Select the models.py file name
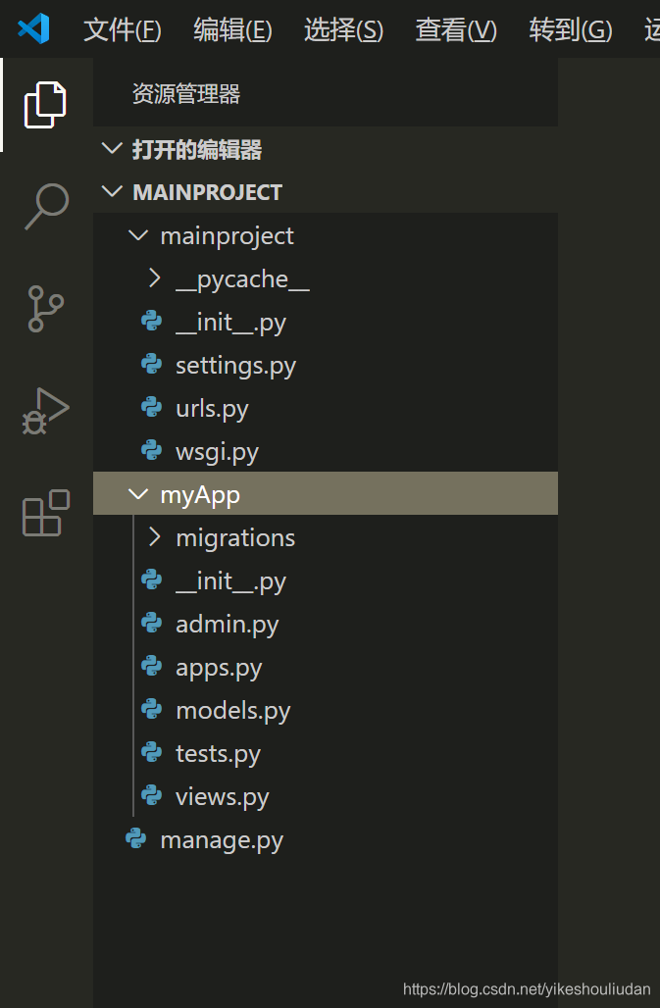The height and width of the screenshot is (1008, 660). [233, 710]
